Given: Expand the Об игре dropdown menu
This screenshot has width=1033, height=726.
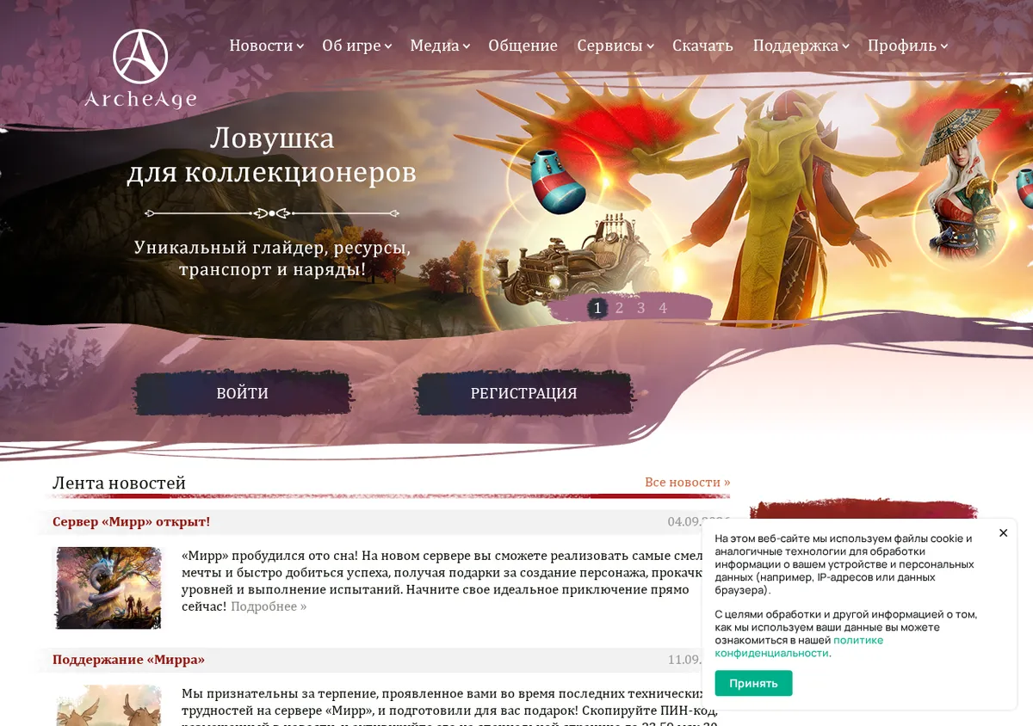Looking at the screenshot, I should pyautogui.click(x=356, y=46).
